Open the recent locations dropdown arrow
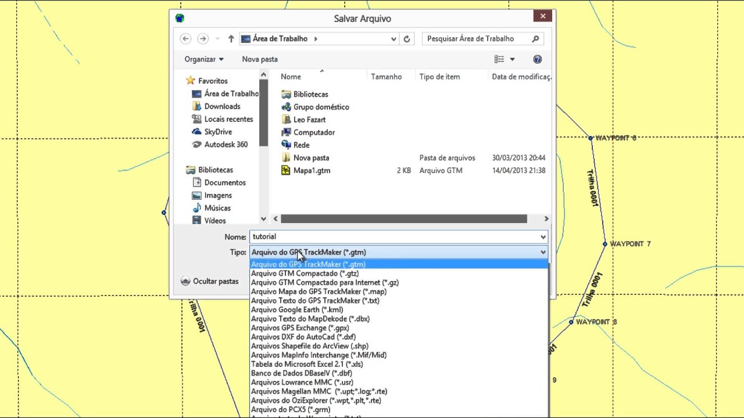This screenshot has height=418, width=744. pos(217,39)
